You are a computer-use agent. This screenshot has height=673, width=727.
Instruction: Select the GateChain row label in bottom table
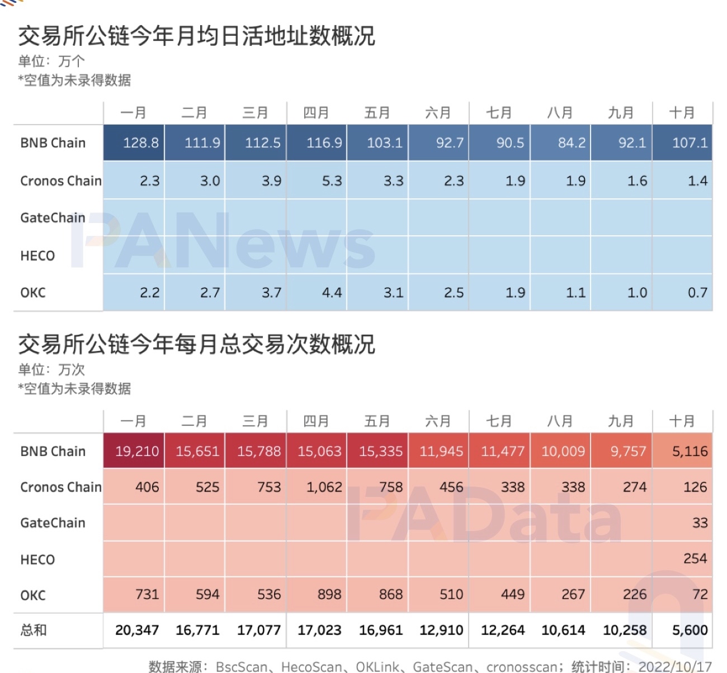coord(52,523)
